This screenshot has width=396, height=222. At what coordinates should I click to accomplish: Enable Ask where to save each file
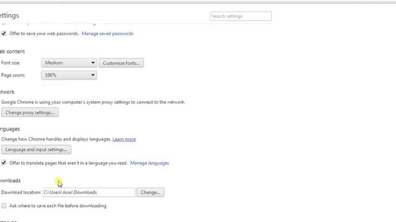click(x=4, y=205)
